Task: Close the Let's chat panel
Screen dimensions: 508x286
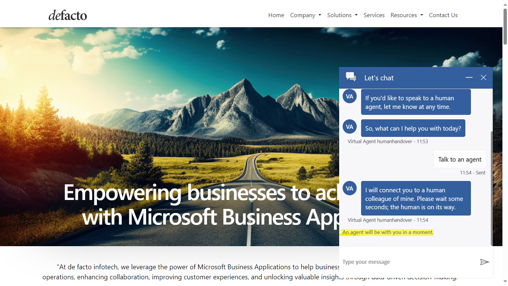Action: tap(483, 77)
